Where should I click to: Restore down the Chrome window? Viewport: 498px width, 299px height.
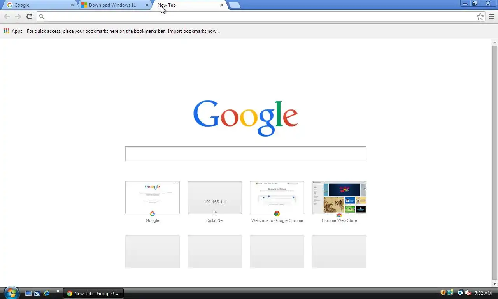click(x=475, y=3)
